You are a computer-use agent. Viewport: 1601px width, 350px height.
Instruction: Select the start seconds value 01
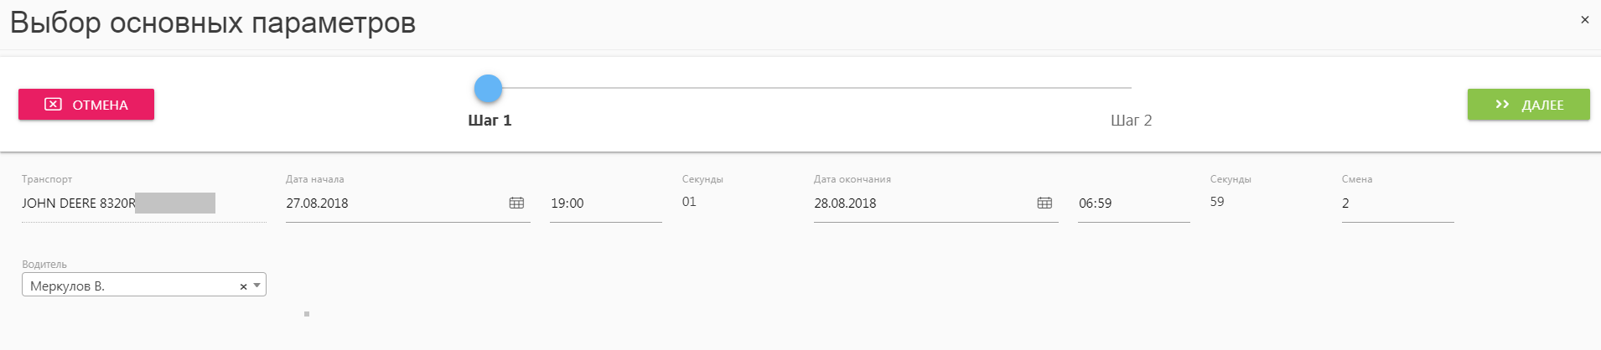689,202
